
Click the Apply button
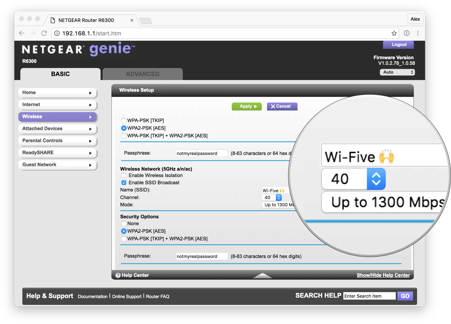coord(247,106)
